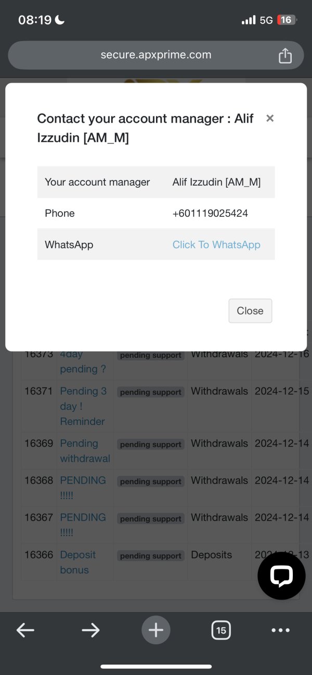The image size is (312, 675).
Task: Click pending support badge for ticket 16371
Action: click(151, 393)
